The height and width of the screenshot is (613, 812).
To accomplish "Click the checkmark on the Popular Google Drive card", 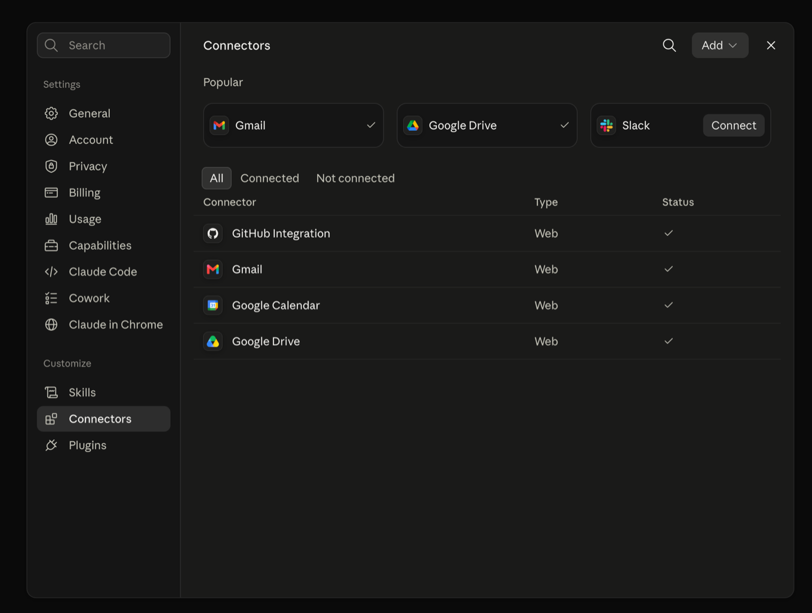I will [x=564, y=125].
